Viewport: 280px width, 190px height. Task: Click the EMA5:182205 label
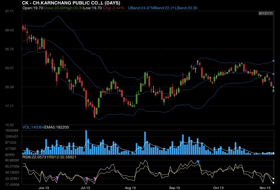[x=56, y=127]
